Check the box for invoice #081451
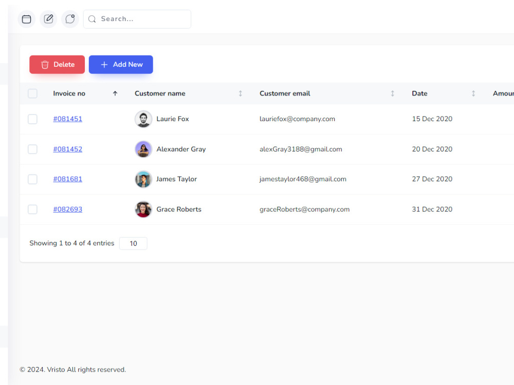The width and height of the screenshot is (514, 385). pyautogui.click(x=32, y=119)
